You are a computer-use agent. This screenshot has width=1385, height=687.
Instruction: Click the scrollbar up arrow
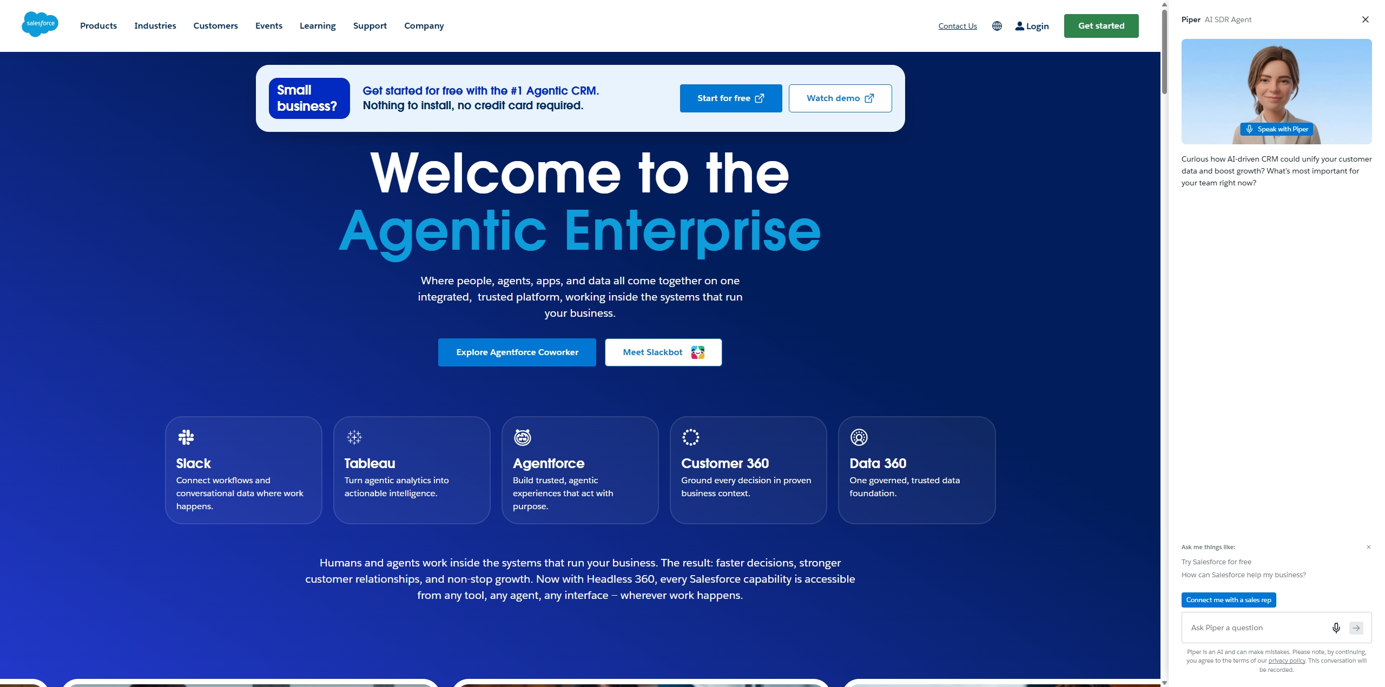point(1164,4)
